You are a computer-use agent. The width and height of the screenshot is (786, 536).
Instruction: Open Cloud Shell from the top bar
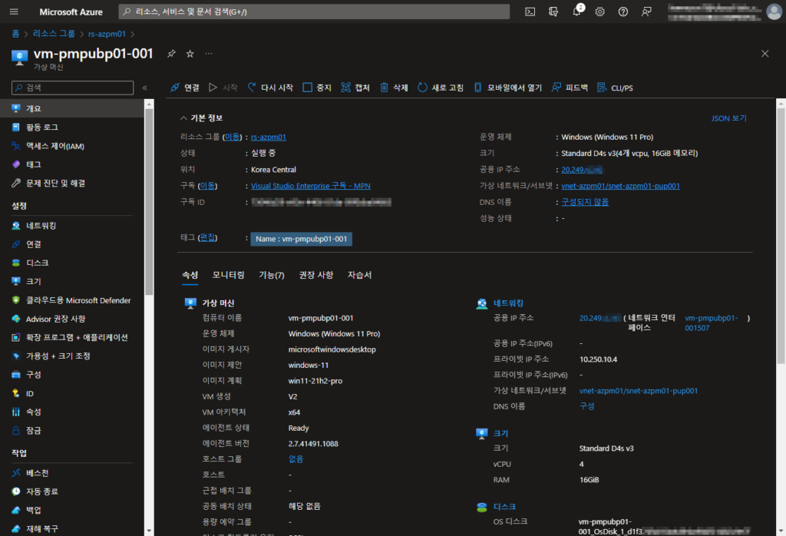(x=530, y=12)
